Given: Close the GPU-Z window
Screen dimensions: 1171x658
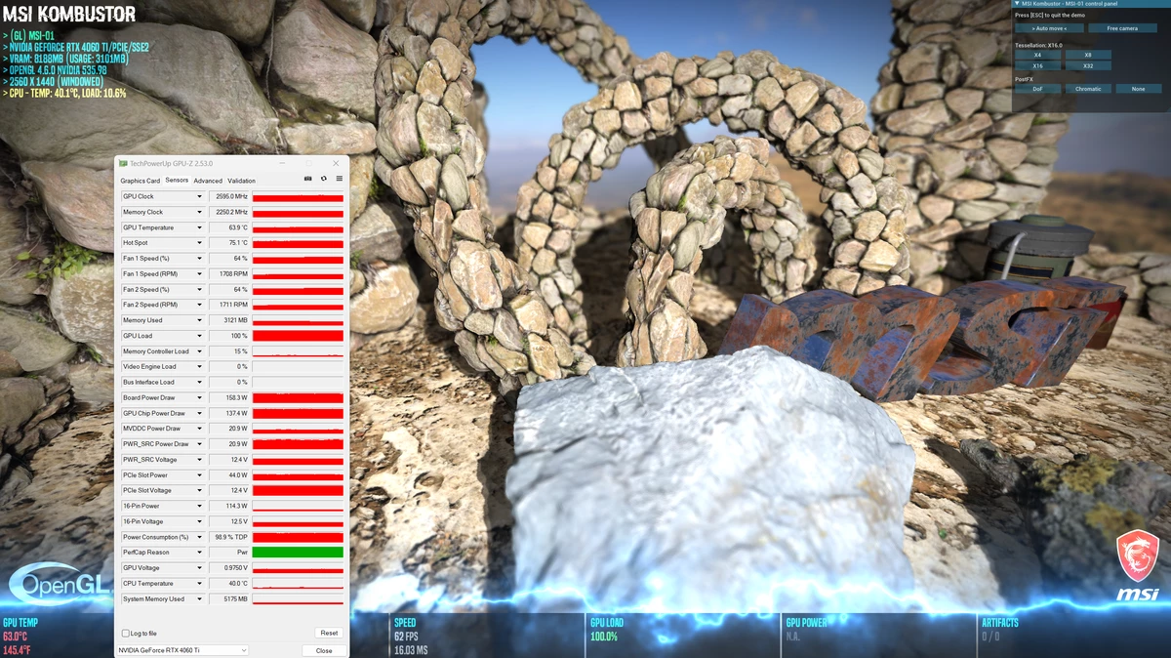Looking at the screenshot, I should (x=337, y=163).
